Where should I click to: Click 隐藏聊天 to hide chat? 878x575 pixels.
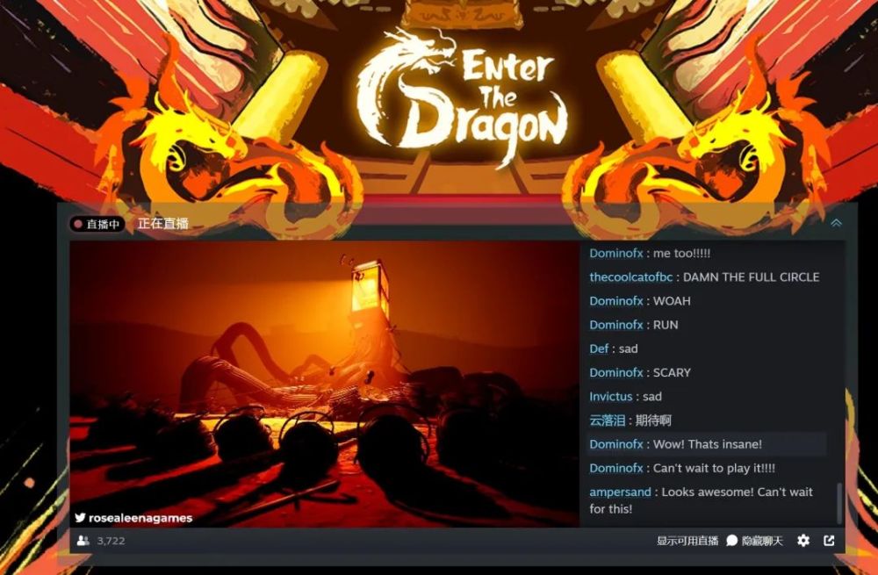pyautogui.click(x=762, y=541)
